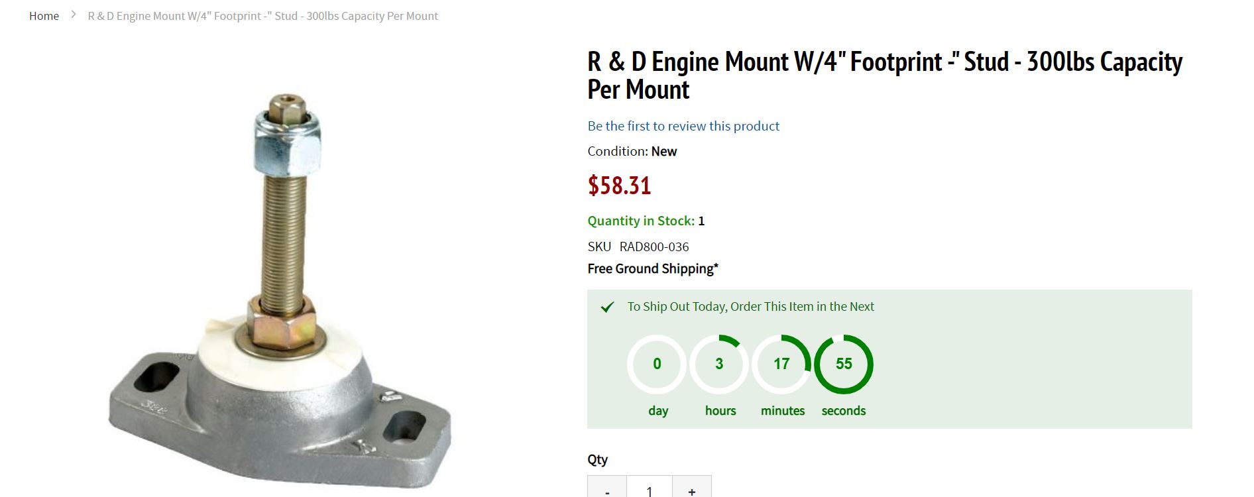Click the minutes countdown circle
Image resolution: width=1254 pixels, height=497 pixels.
[781, 364]
